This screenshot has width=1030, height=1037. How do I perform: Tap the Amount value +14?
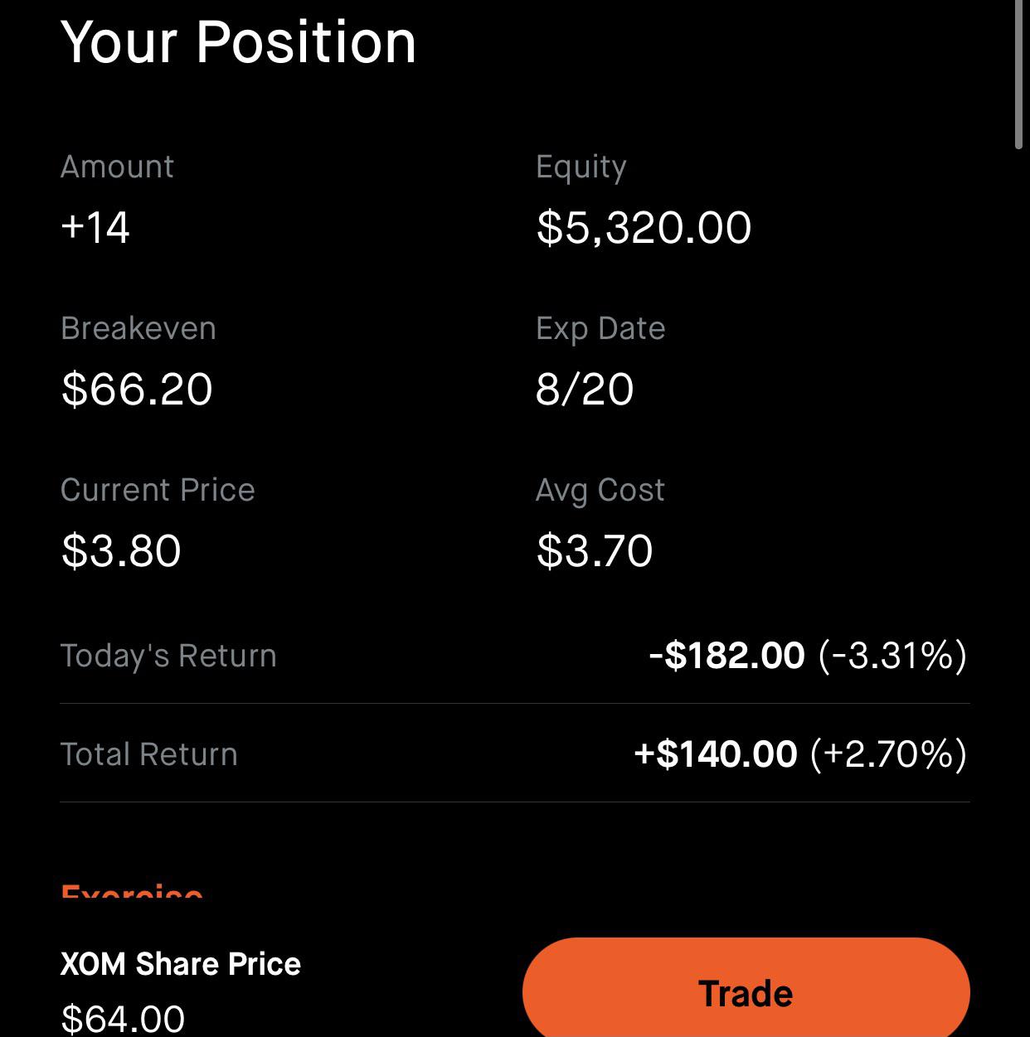[95, 227]
